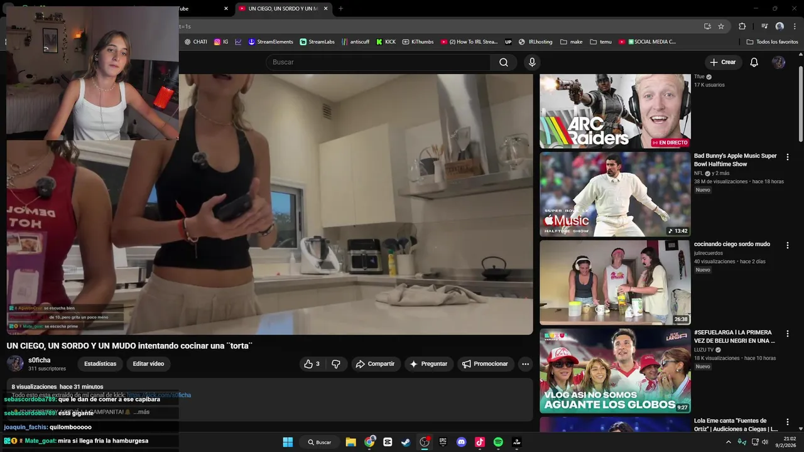
Task: Open more actions ellipsis under the video
Action: coord(525,364)
